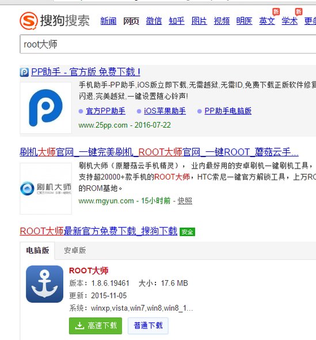The width and height of the screenshot is (316, 340).
Task: Open ROOT大师最新官方免费下载 result link
Action: coord(98,231)
